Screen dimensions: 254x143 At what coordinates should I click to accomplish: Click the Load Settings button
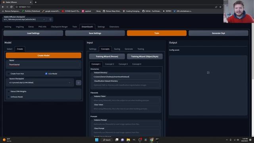[33, 33]
